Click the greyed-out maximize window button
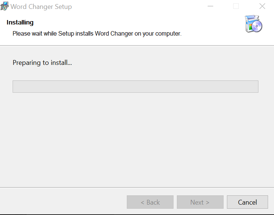 (x=236, y=6)
